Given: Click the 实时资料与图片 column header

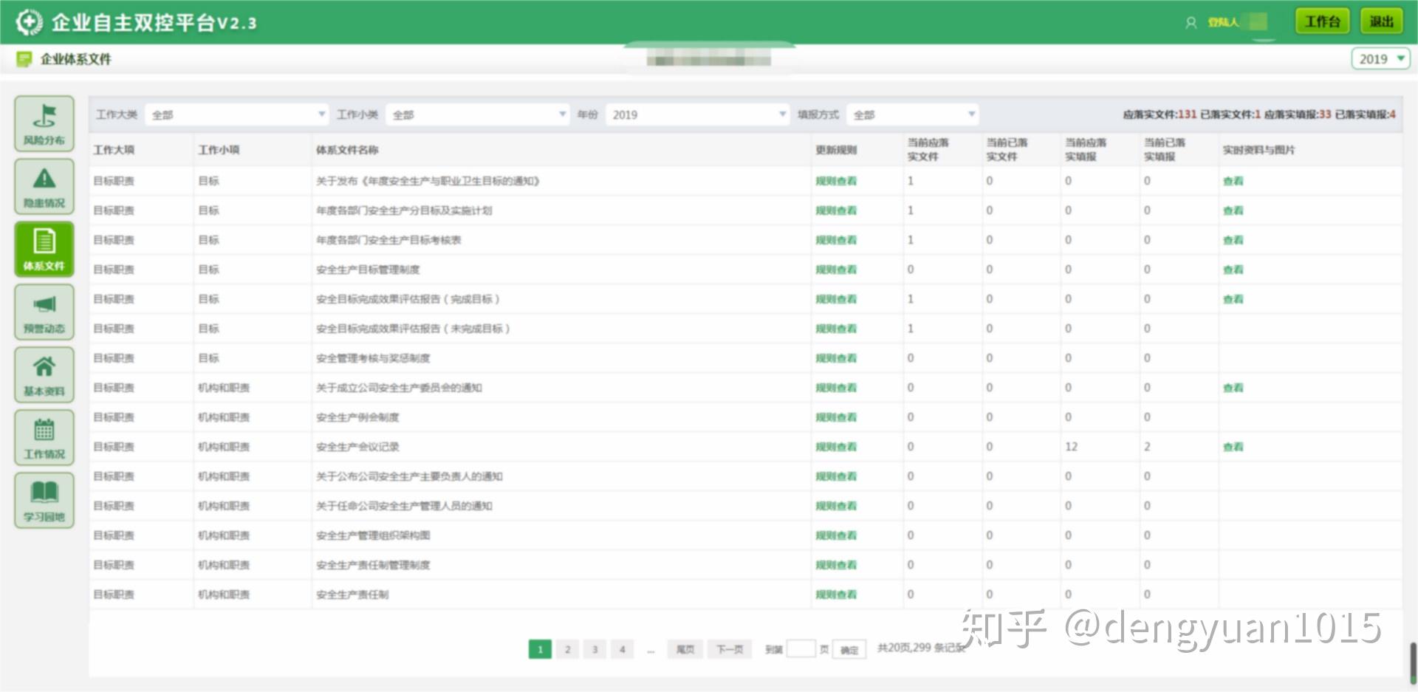Looking at the screenshot, I should coord(1258,150).
